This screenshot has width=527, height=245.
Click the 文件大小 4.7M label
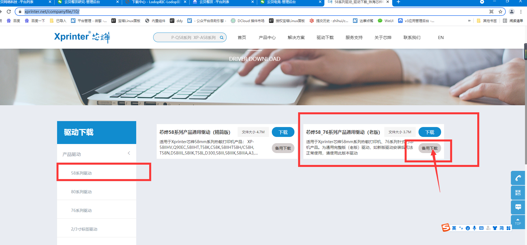(x=253, y=132)
